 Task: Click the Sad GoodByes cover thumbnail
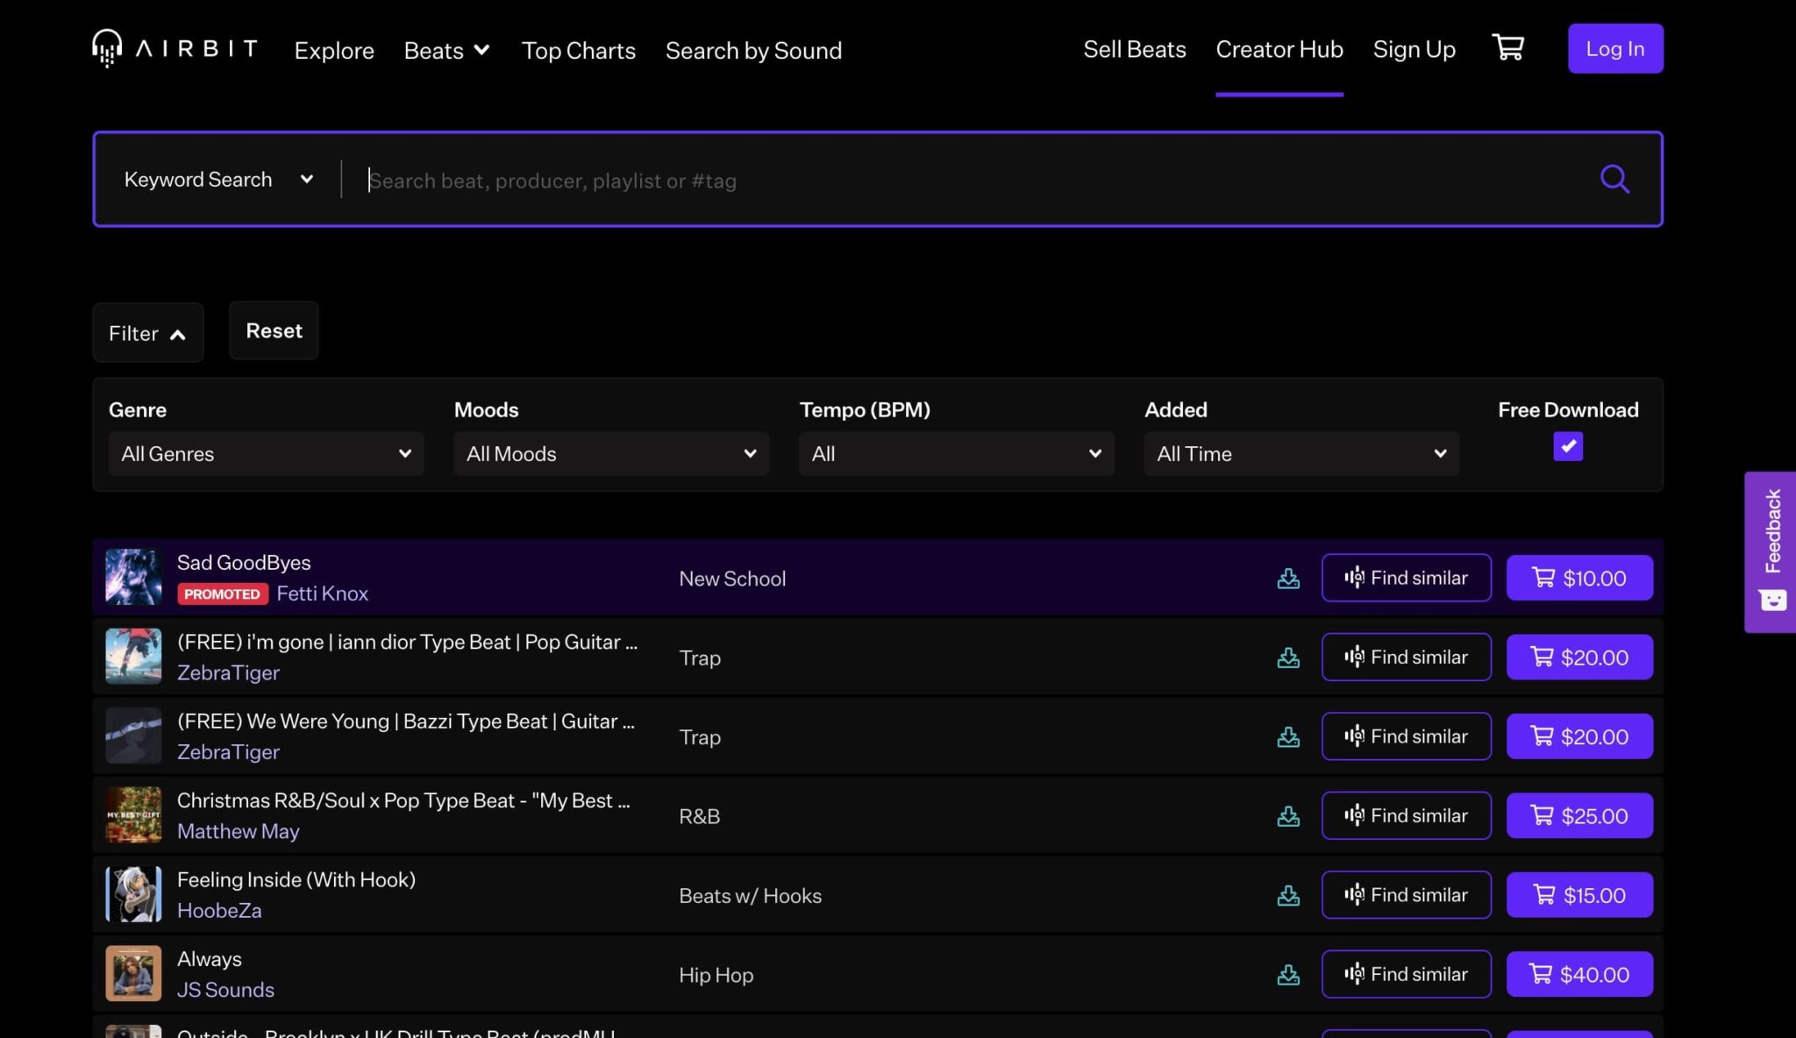coord(133,577)
